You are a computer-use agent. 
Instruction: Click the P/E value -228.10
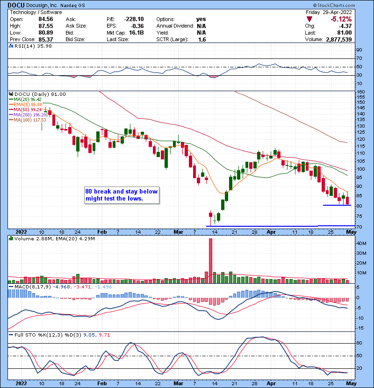pyautogui.click(x=134, y=19)
